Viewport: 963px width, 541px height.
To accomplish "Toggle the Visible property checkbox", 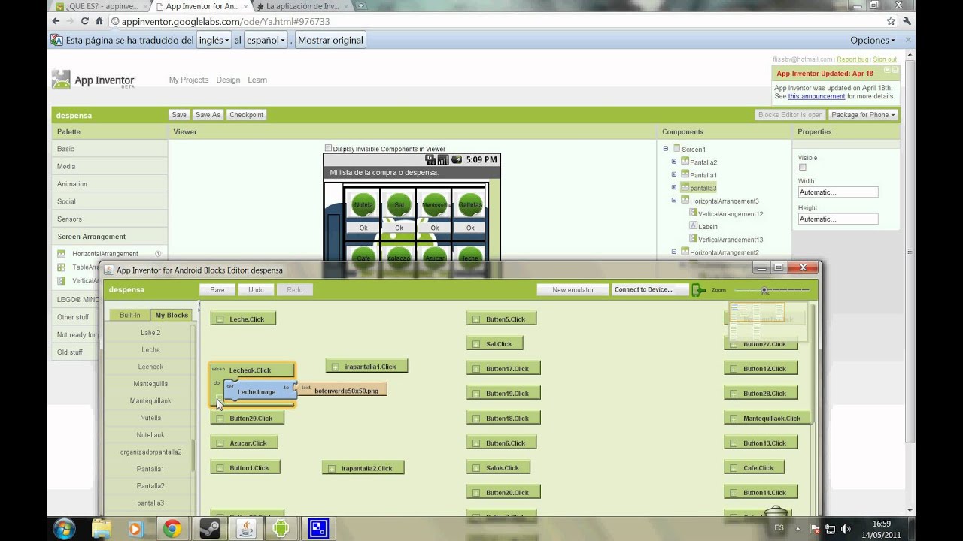I will click(x=802, y=167).
